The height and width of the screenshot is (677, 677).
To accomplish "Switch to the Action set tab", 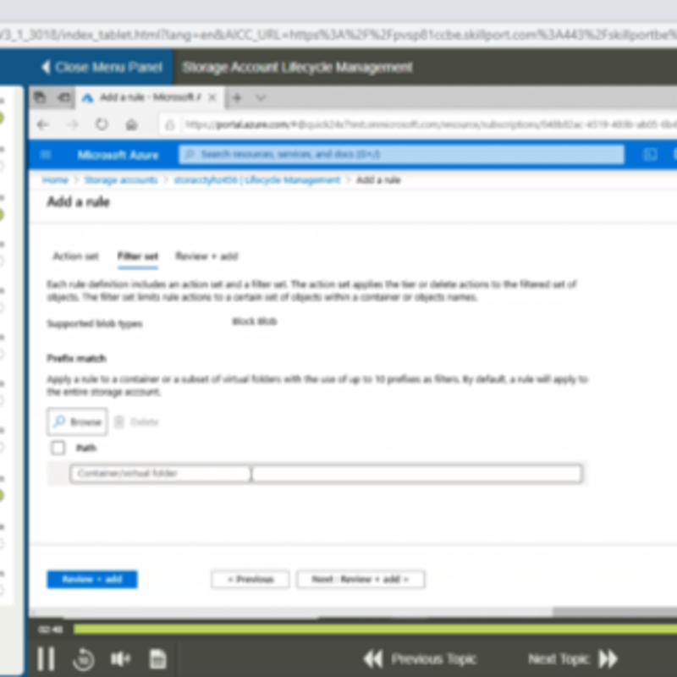I will [75, 256].
